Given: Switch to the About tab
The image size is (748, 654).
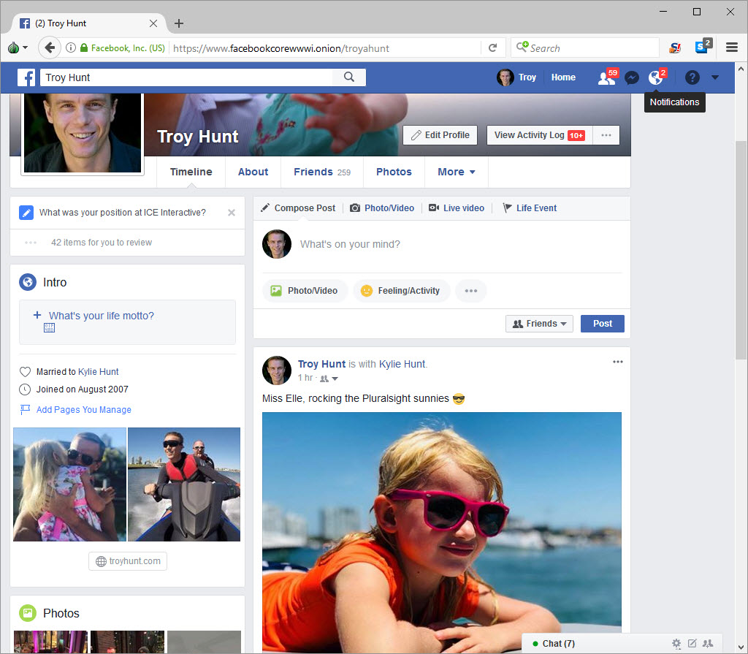Looking at the screenshot, I should point(253,172).
